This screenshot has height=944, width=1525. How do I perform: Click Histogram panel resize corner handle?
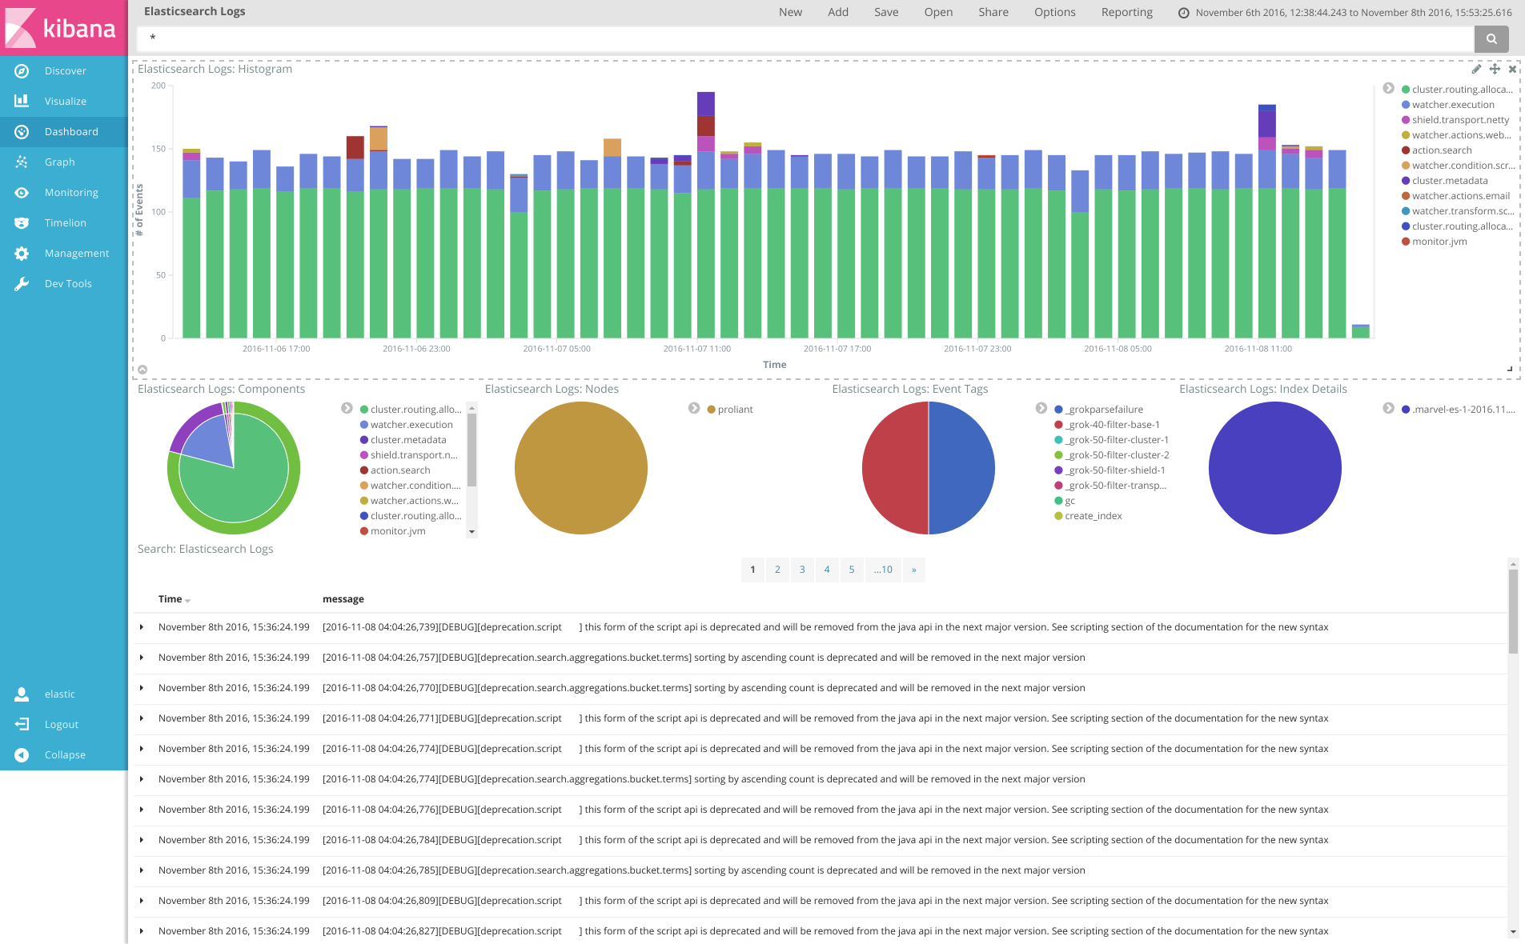click(1510, 369)
